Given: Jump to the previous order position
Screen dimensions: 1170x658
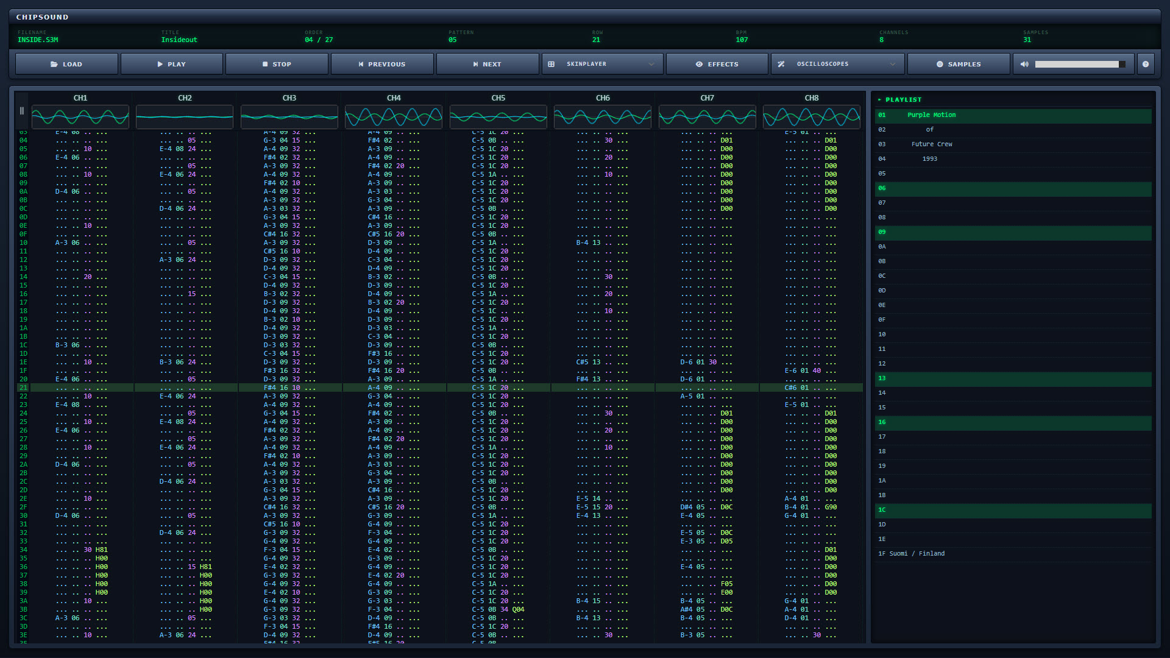Looking at the screenshot, I should [x=382, y=64].
